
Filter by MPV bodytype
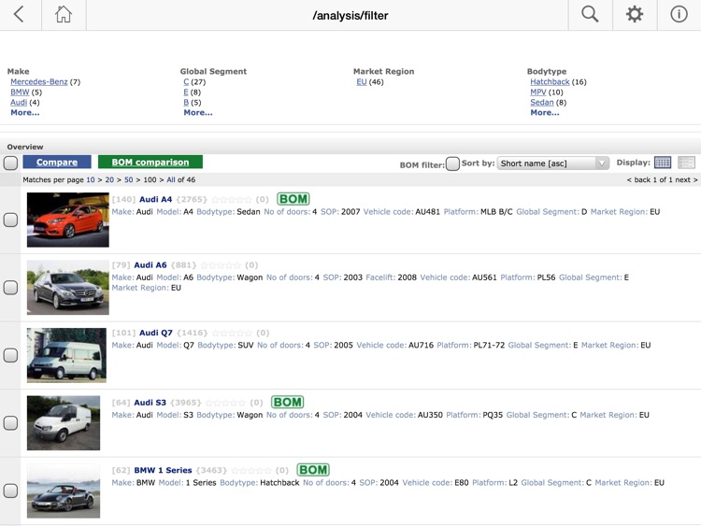point(538,92)
